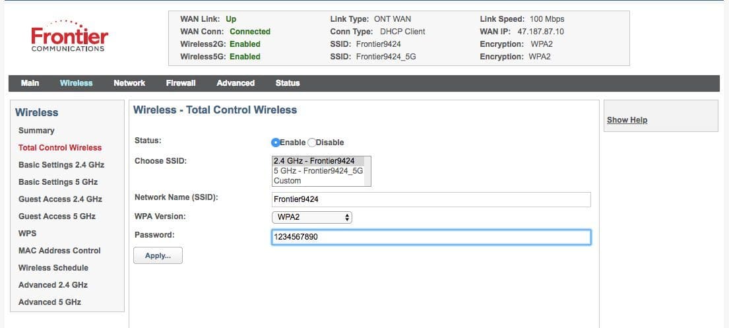Viewport: 729px width, 328px height.
Task: Select Custom option in SSID list
Action: 288,181
